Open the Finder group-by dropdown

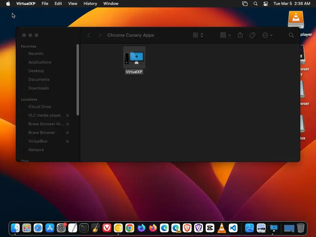tap(225, 35)
